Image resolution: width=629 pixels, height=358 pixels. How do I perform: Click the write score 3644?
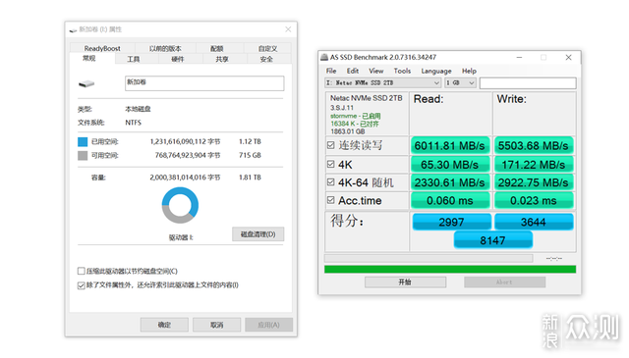point(534,222)
